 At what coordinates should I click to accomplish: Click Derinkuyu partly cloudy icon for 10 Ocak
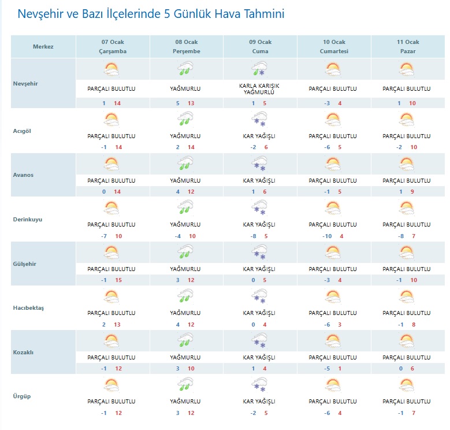[333, 208]
